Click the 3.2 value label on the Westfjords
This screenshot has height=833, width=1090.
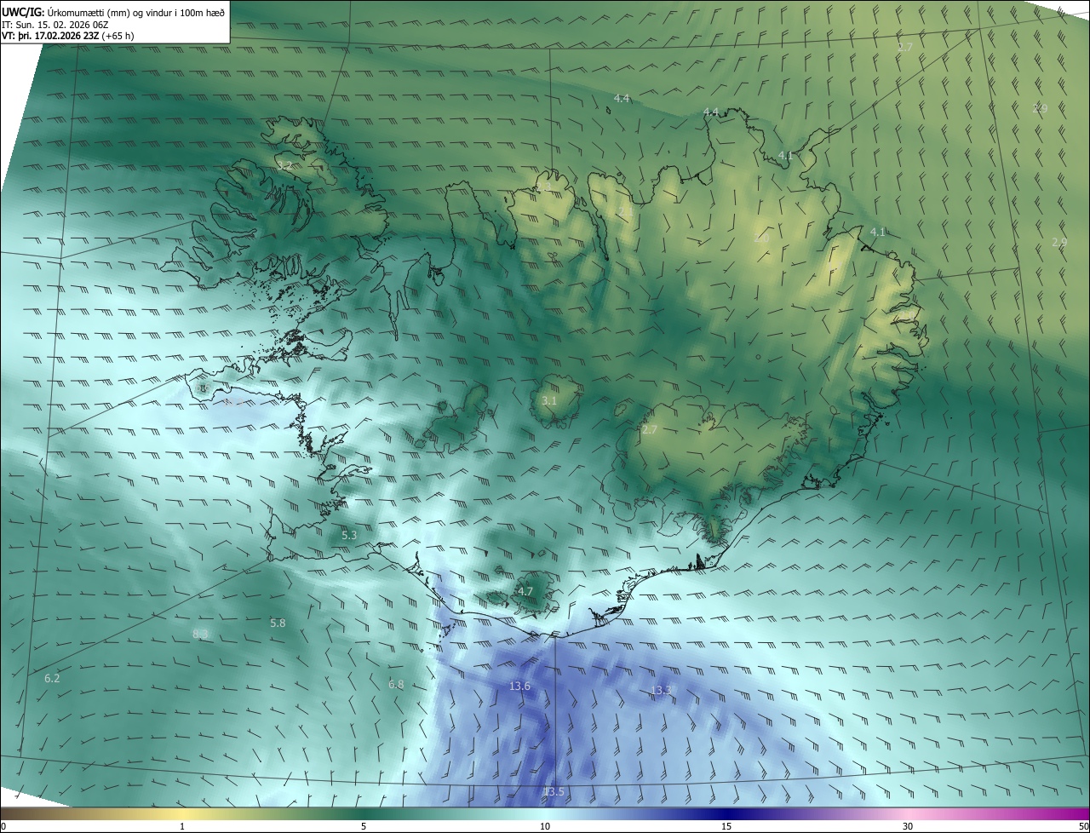[284, 165]
